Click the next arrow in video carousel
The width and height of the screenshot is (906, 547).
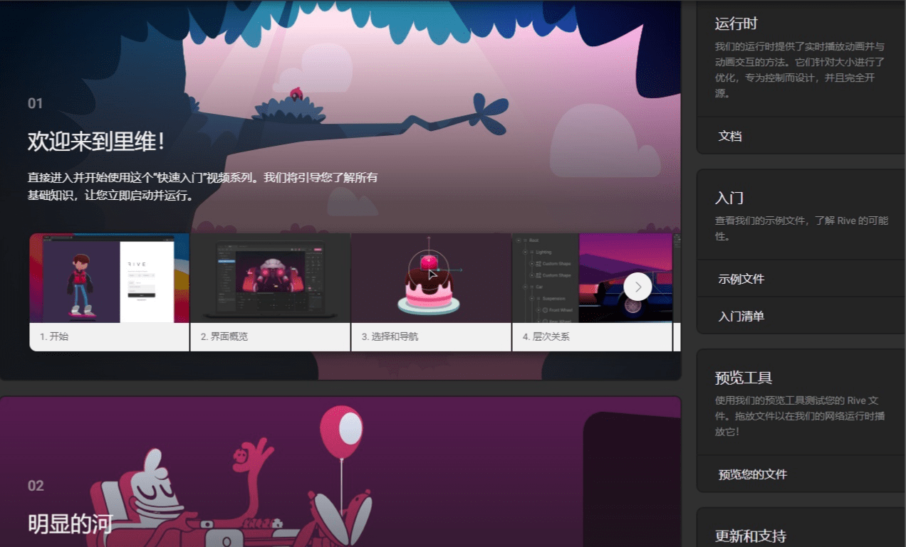point(637,287)
